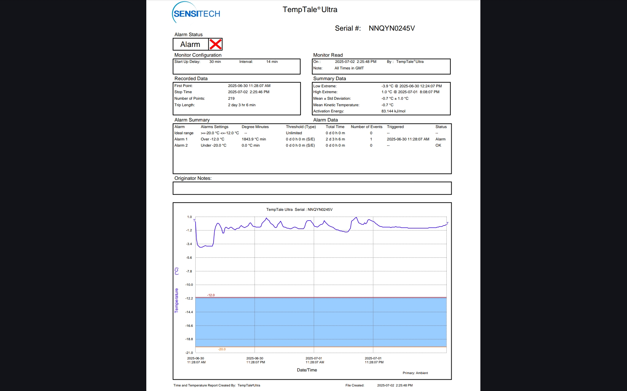
Task: Click the orange -20.0 threshold label
Action: (x=222, y=349)
